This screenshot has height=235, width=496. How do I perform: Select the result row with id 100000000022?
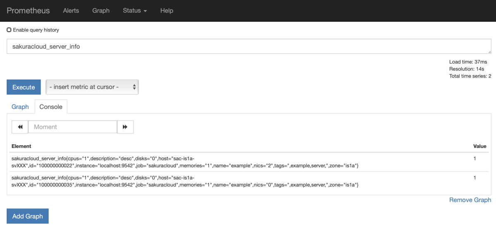coord(249,162)
